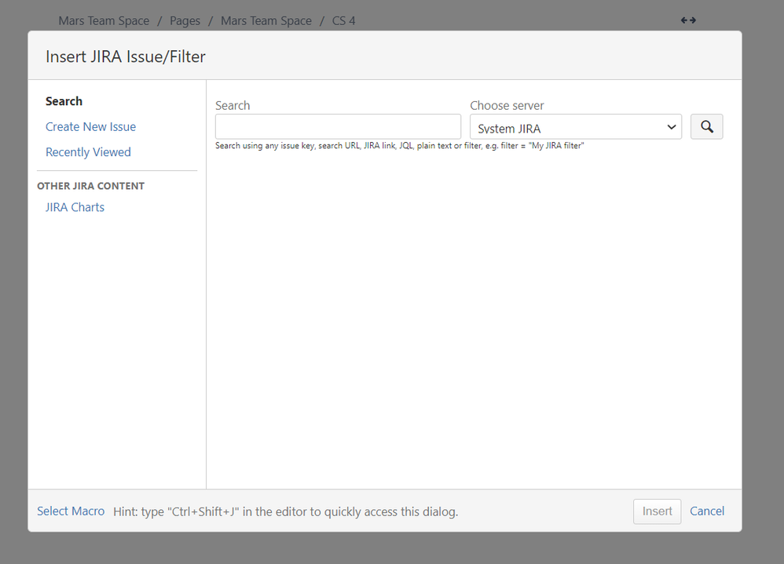Click inside the Search text field
The image size is (784, 564).
pyautogui.click(x=338, y=126)
